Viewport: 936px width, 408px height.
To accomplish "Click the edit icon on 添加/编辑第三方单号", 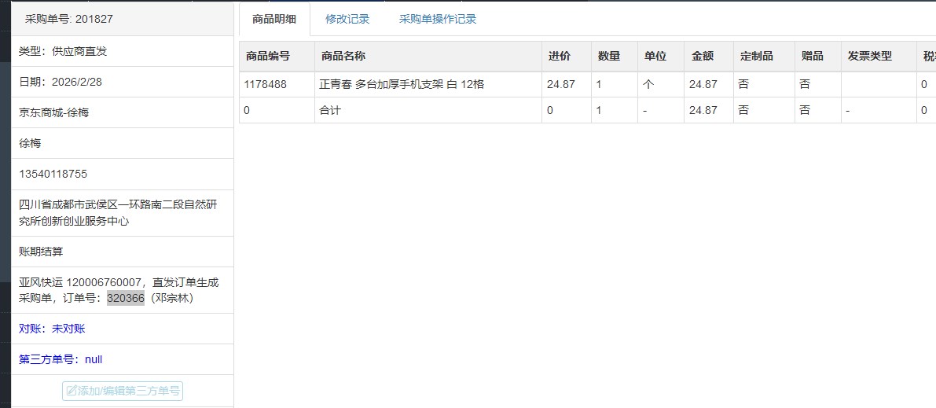I will coord(72,391).
